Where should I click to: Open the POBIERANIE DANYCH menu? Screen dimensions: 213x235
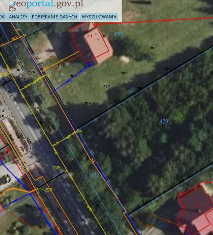(x=55, y=16)
